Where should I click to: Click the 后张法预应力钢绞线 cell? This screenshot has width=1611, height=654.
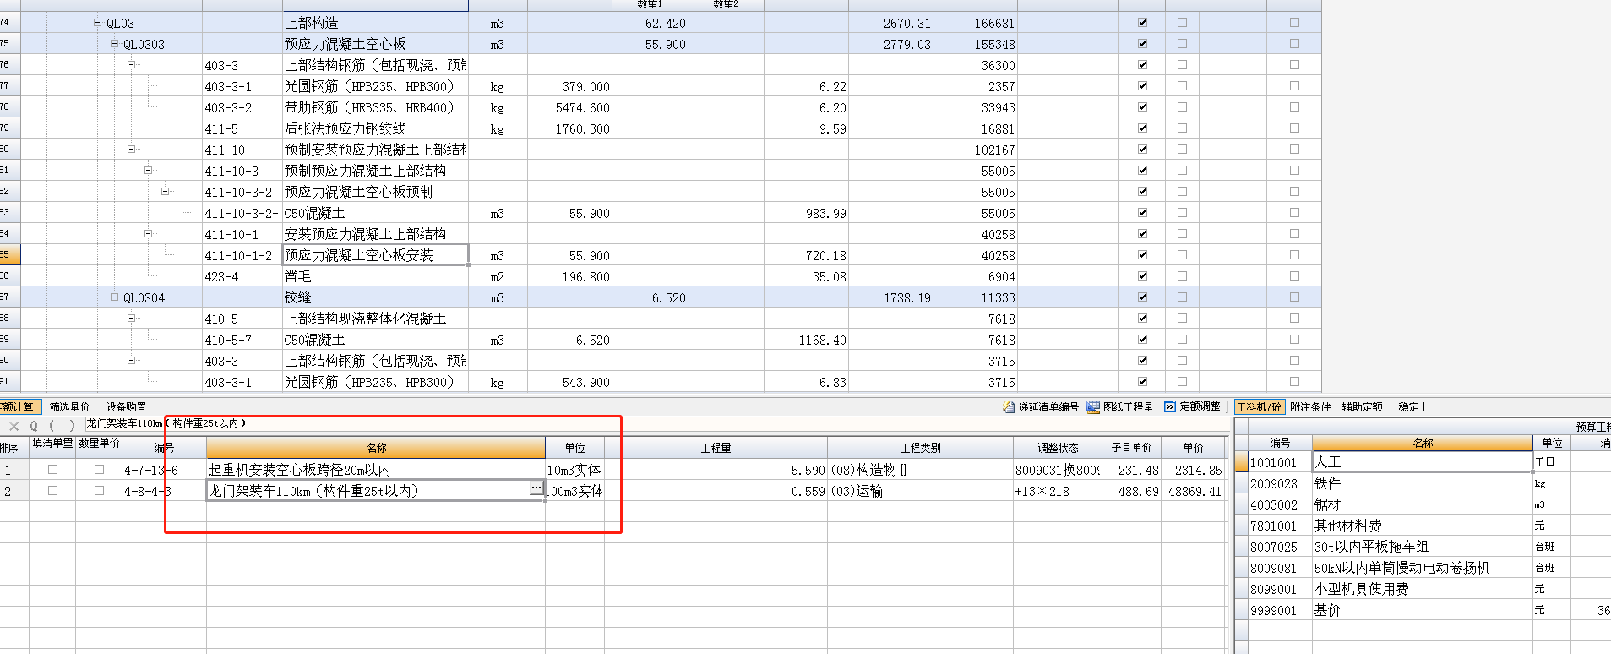(375, 128)
